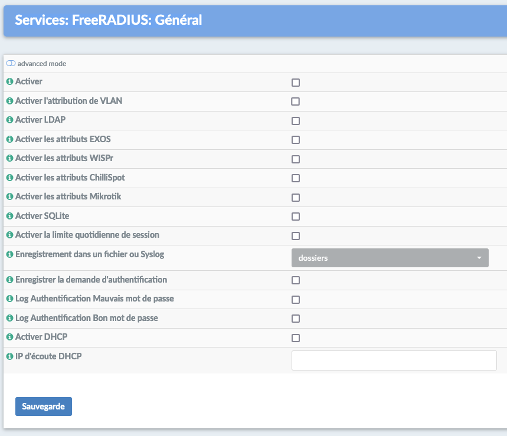Open the dossiers logging dropdown
The height and width of the screenshot is (436, 507).
click(x=390, y=258)
